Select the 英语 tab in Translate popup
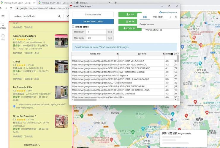The height and width of the screenshot is (148, 220). tap(145, 17)
